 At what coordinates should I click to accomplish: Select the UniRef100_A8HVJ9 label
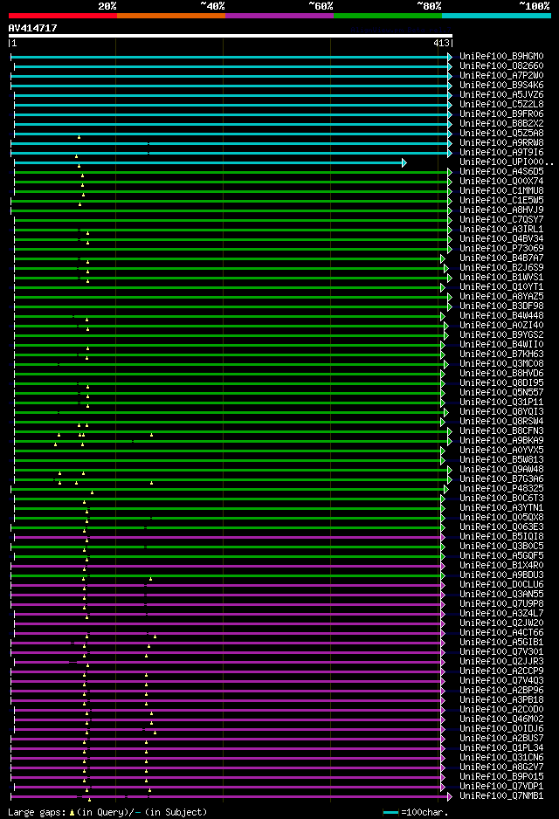pyautogui.click(x=501, y=210)
